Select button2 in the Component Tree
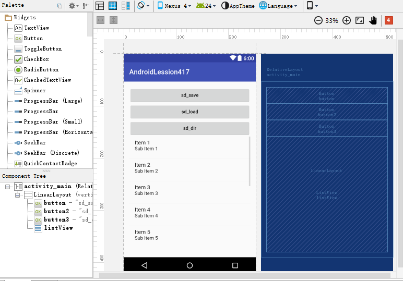This screenshot has height=281, width=403. 63,212
